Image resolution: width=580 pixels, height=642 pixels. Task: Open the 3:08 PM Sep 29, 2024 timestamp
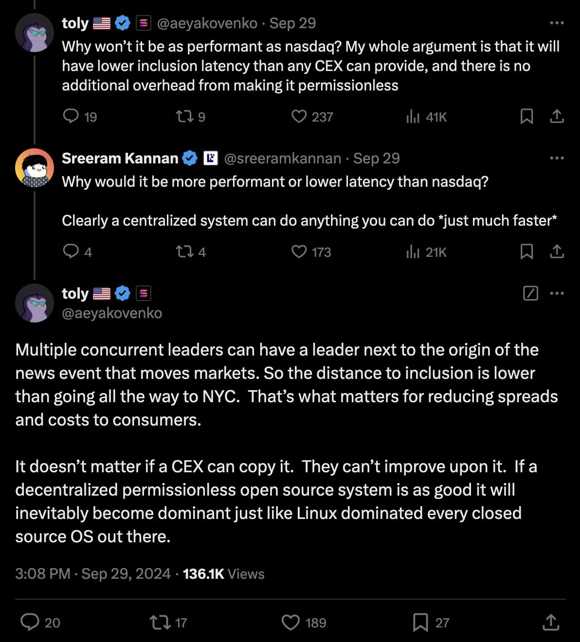[93, 574]
